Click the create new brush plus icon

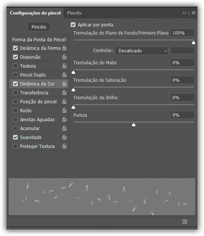click(x=185, y=222)
